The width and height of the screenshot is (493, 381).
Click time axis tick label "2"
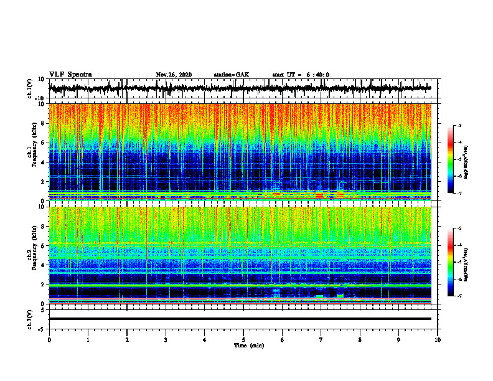127,340
